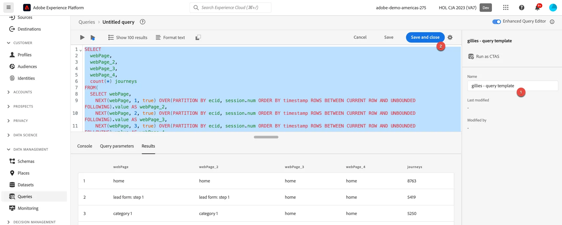Image resolution: width=562 pixels, height=225 pixels.
Task: Cancel the query editing
Action: (360, 37)
